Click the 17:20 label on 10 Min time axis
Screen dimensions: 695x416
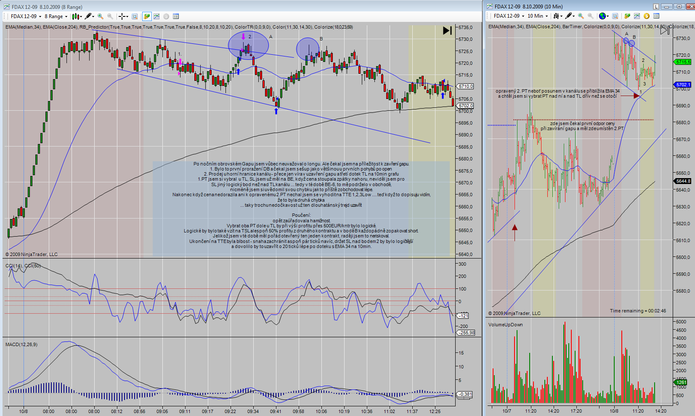click(576, 411)
